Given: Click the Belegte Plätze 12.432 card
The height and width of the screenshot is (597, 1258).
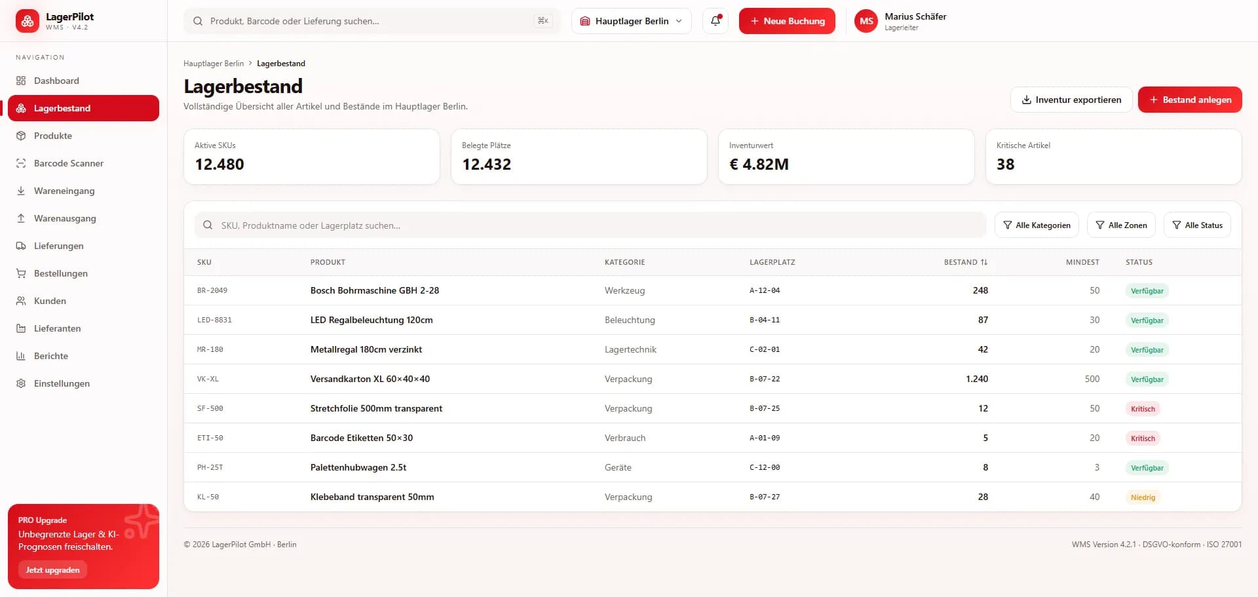Looking at the screenshot, I should (579, 157).
